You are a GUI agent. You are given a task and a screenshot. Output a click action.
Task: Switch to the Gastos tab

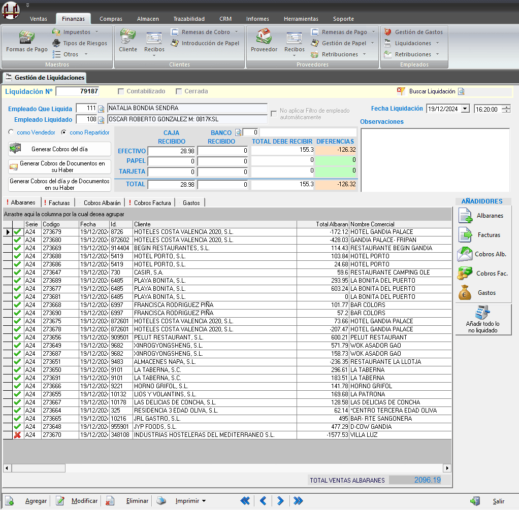tap(190, 203)
